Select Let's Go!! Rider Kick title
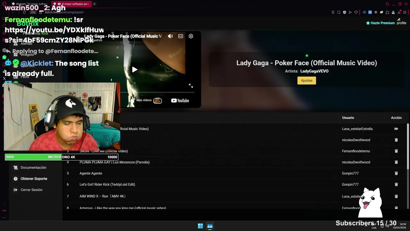The image size is (410, 231). (107, 184)
